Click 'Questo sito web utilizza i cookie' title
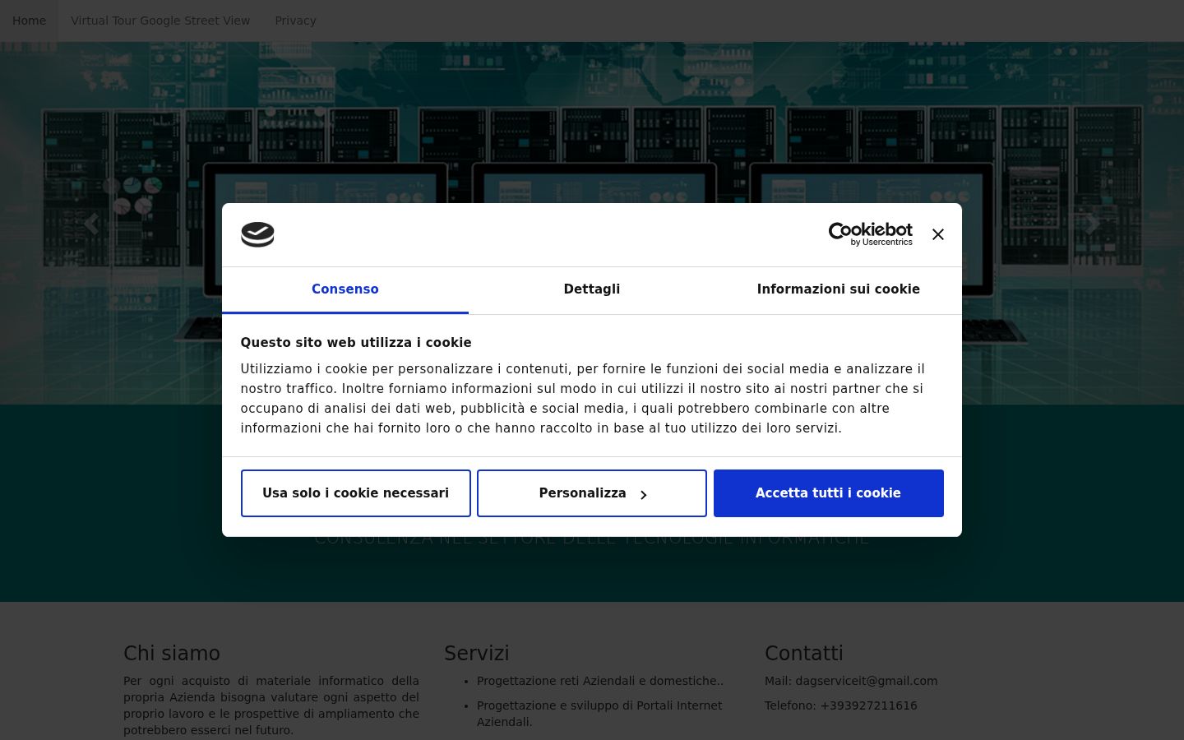Image resolution: width=1184 pixels, height=740 pixels. click(356, 343)
